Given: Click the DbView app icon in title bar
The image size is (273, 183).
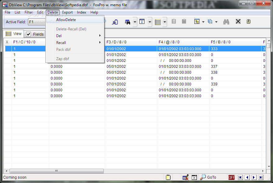Looking at the screenshot, I should point(5,5).
